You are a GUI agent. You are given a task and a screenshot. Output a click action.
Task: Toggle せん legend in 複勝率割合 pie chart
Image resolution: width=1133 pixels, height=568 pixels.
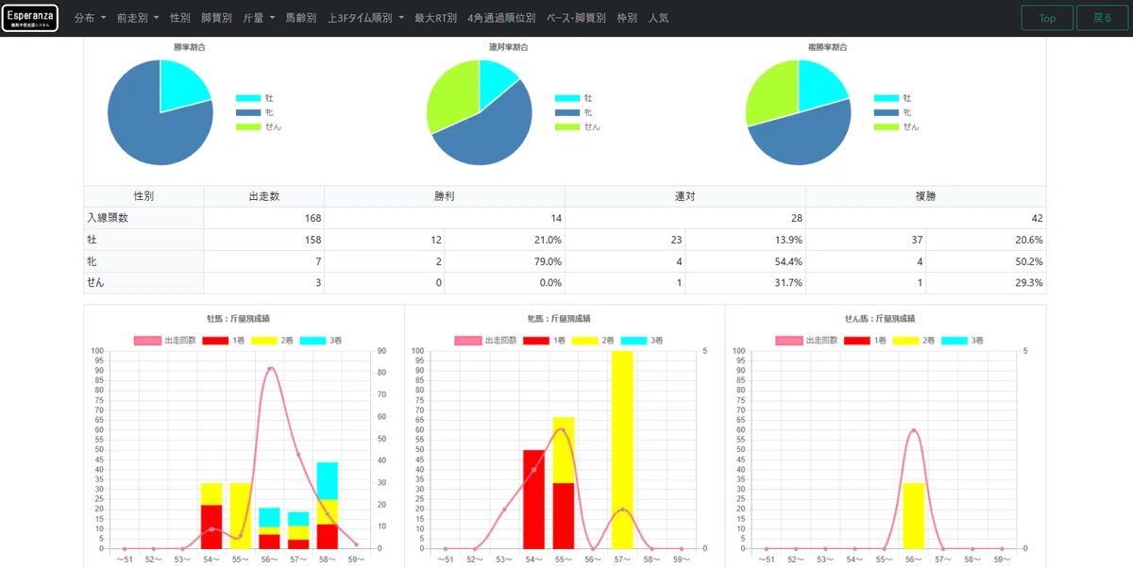[897, 126]
